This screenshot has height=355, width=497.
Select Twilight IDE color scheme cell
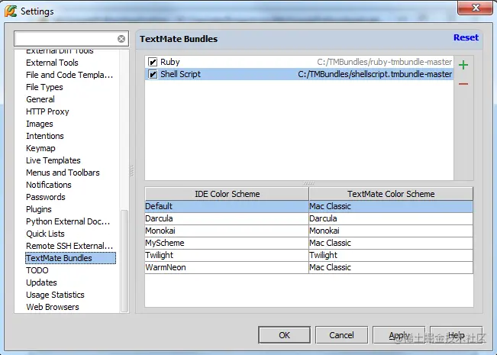tap(227, 255)
